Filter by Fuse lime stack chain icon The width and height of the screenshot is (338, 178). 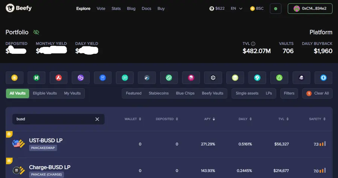(235, 78)
